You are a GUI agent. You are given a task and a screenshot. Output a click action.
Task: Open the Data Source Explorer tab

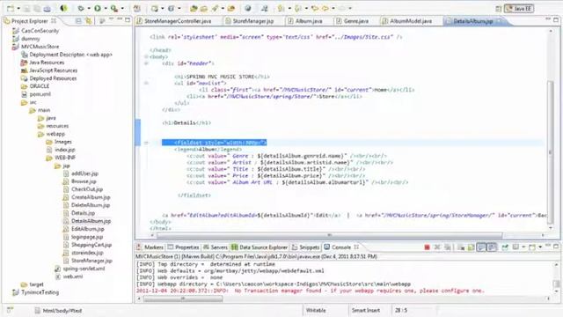(260, 247)
